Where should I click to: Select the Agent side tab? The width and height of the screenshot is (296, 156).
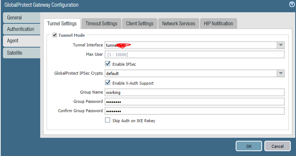coord(22,41)
